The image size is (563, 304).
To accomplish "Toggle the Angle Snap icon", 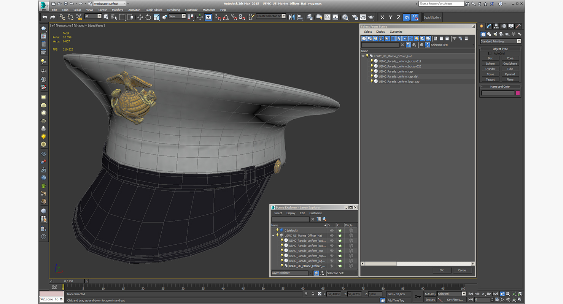I will coord(226,17).
